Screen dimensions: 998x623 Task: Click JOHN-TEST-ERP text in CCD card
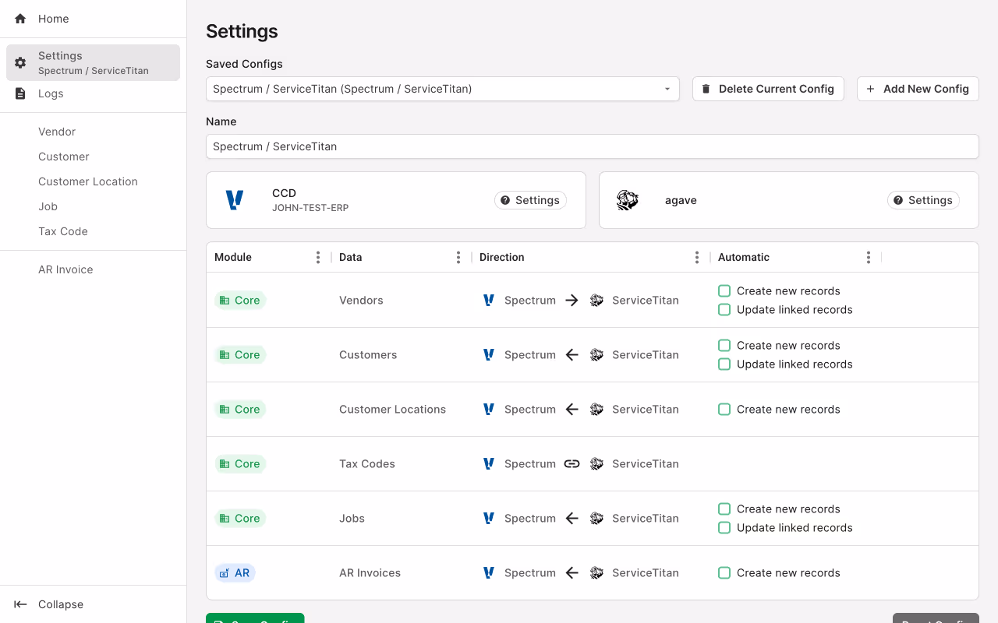310,208
